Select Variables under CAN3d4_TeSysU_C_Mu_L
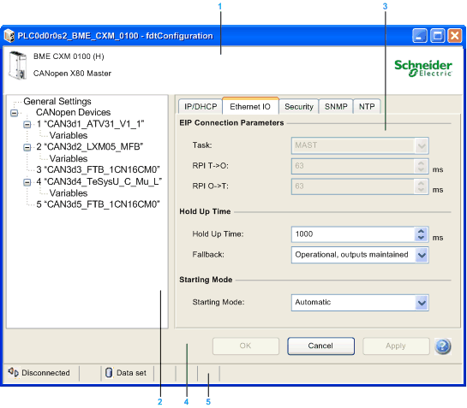The width and height of the screenshot is (467, 408). 69,193
